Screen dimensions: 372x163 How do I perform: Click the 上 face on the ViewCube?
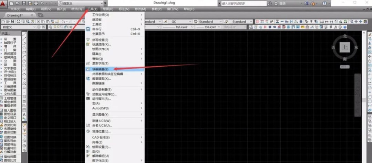point(345,47)
